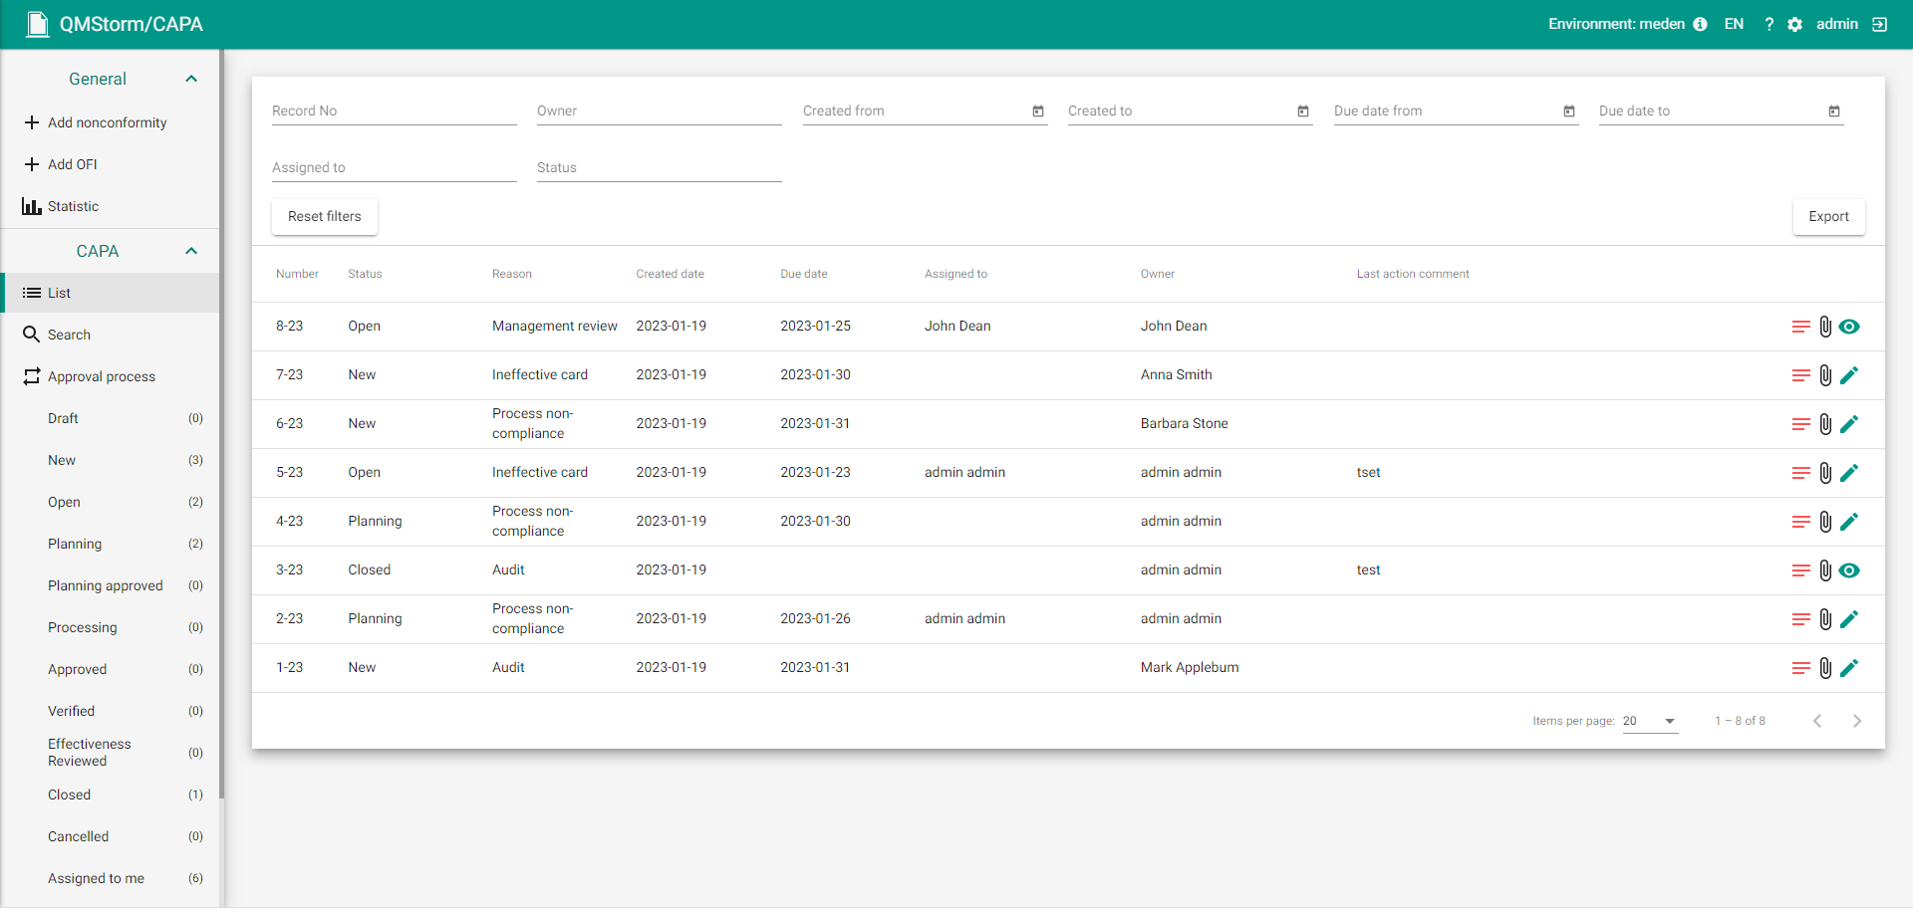This screenshot has height=909, width=1913.
Task: Open attachments paperclip for record 5-23
Action: (x=1825, y=473)
